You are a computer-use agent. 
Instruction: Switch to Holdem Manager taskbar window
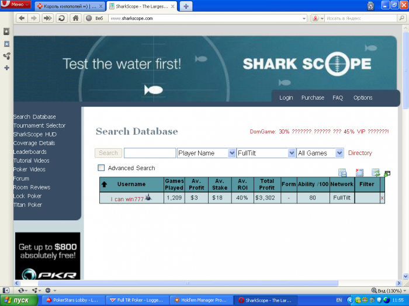pyautogui.click(x=201, y=300)
